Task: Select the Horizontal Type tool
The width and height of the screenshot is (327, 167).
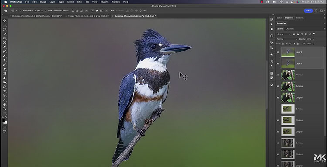Action: click(4, 91)
